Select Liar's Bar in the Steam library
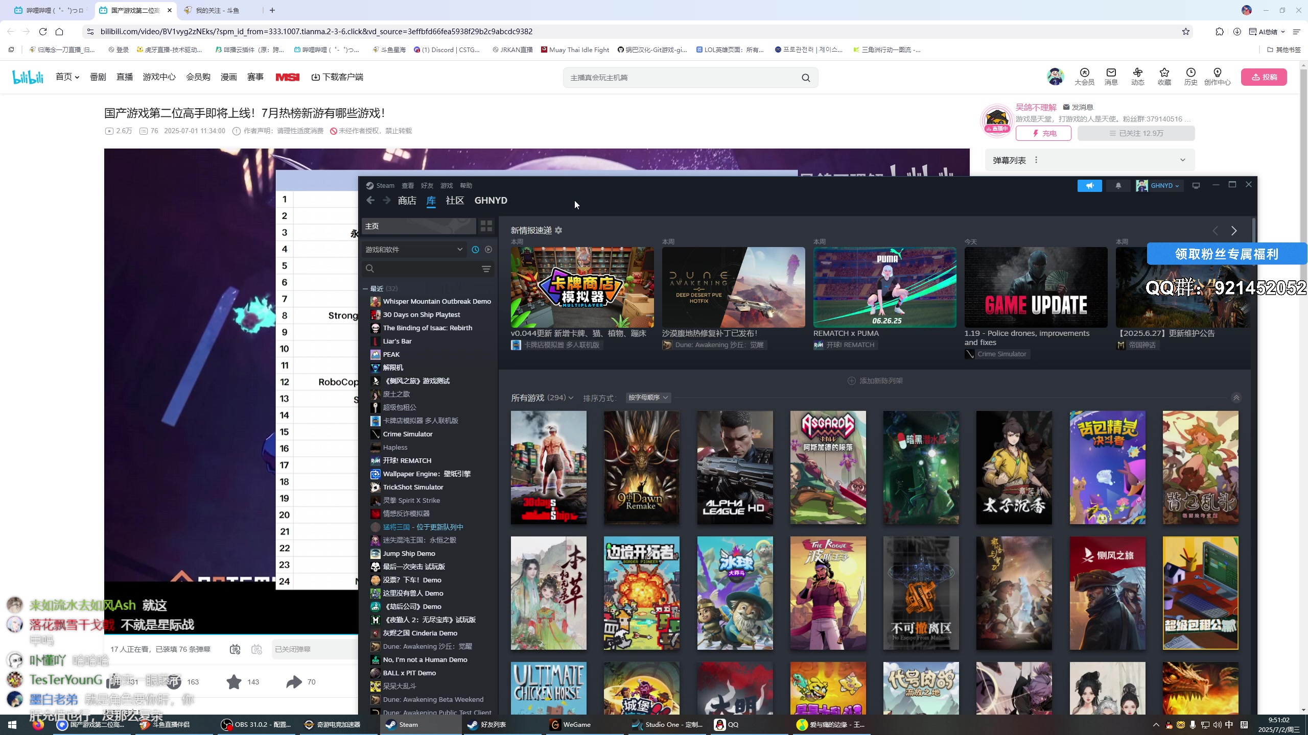Image resolution: width=1308 pixels, height=735 pixels. 397,341
